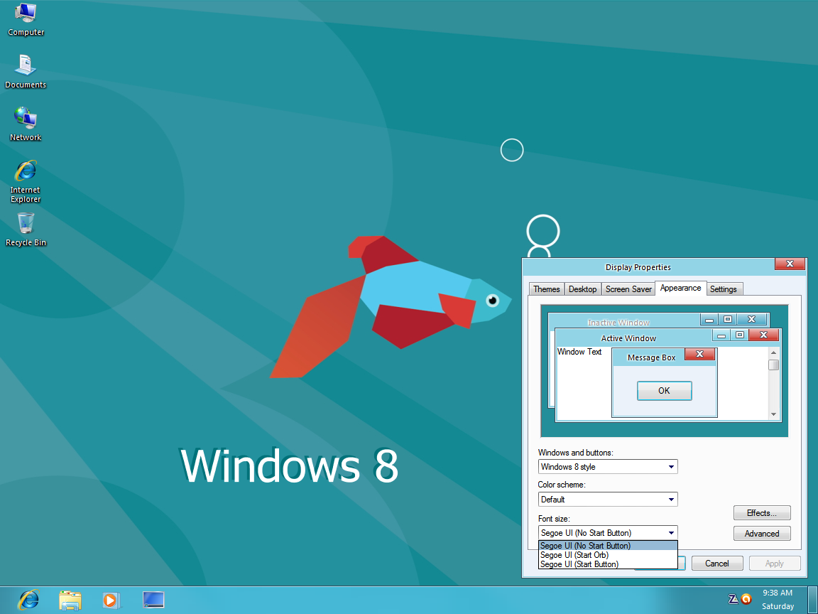Open Computer from the desktop
Viewport: 818px width, 614px height.
coord(26,18)
